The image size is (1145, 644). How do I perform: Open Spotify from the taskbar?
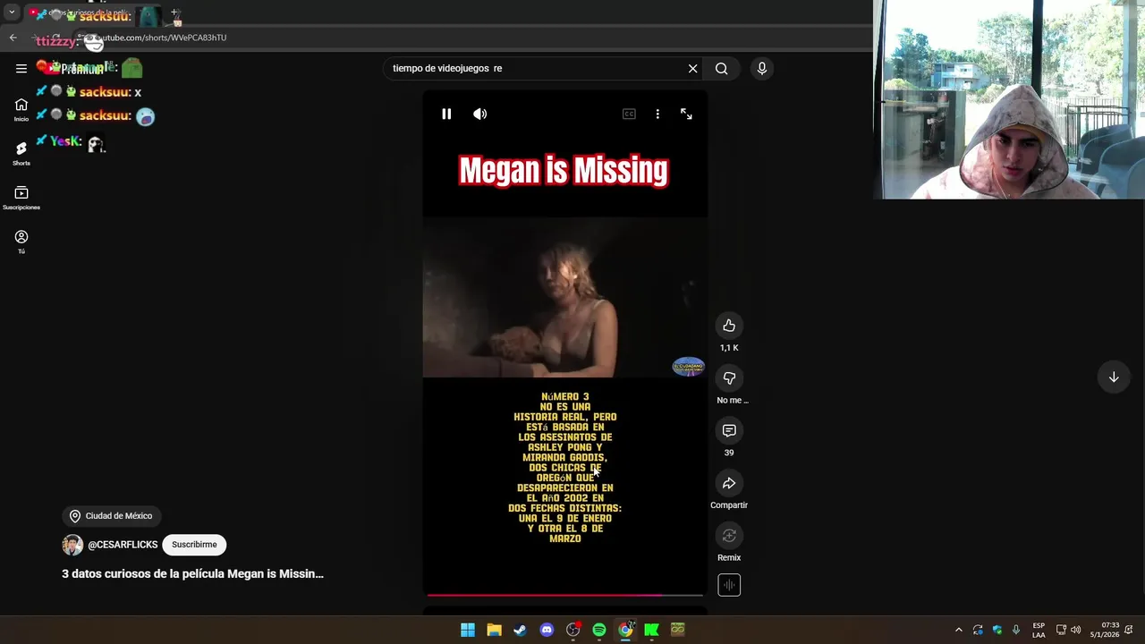pyautogui.click(x=599, y=630)
